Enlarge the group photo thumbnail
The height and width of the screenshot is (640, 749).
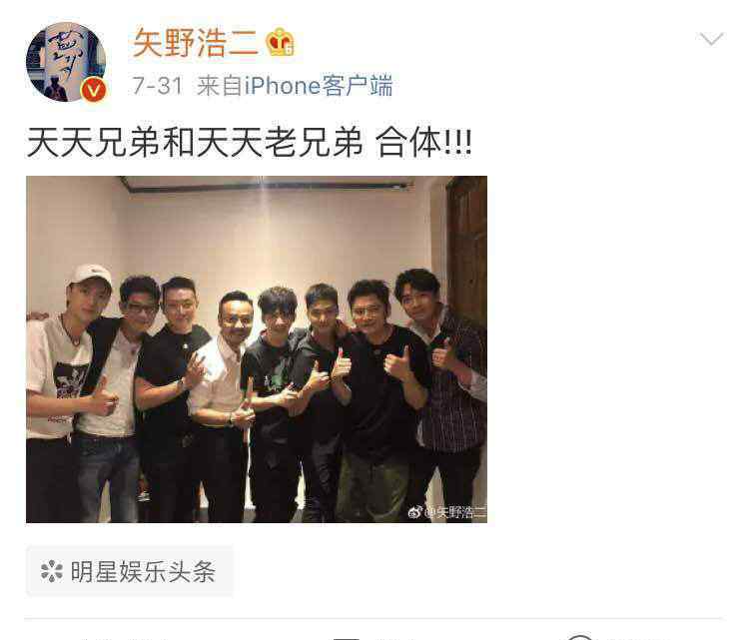pyautogui.click(x=257, y=349)
